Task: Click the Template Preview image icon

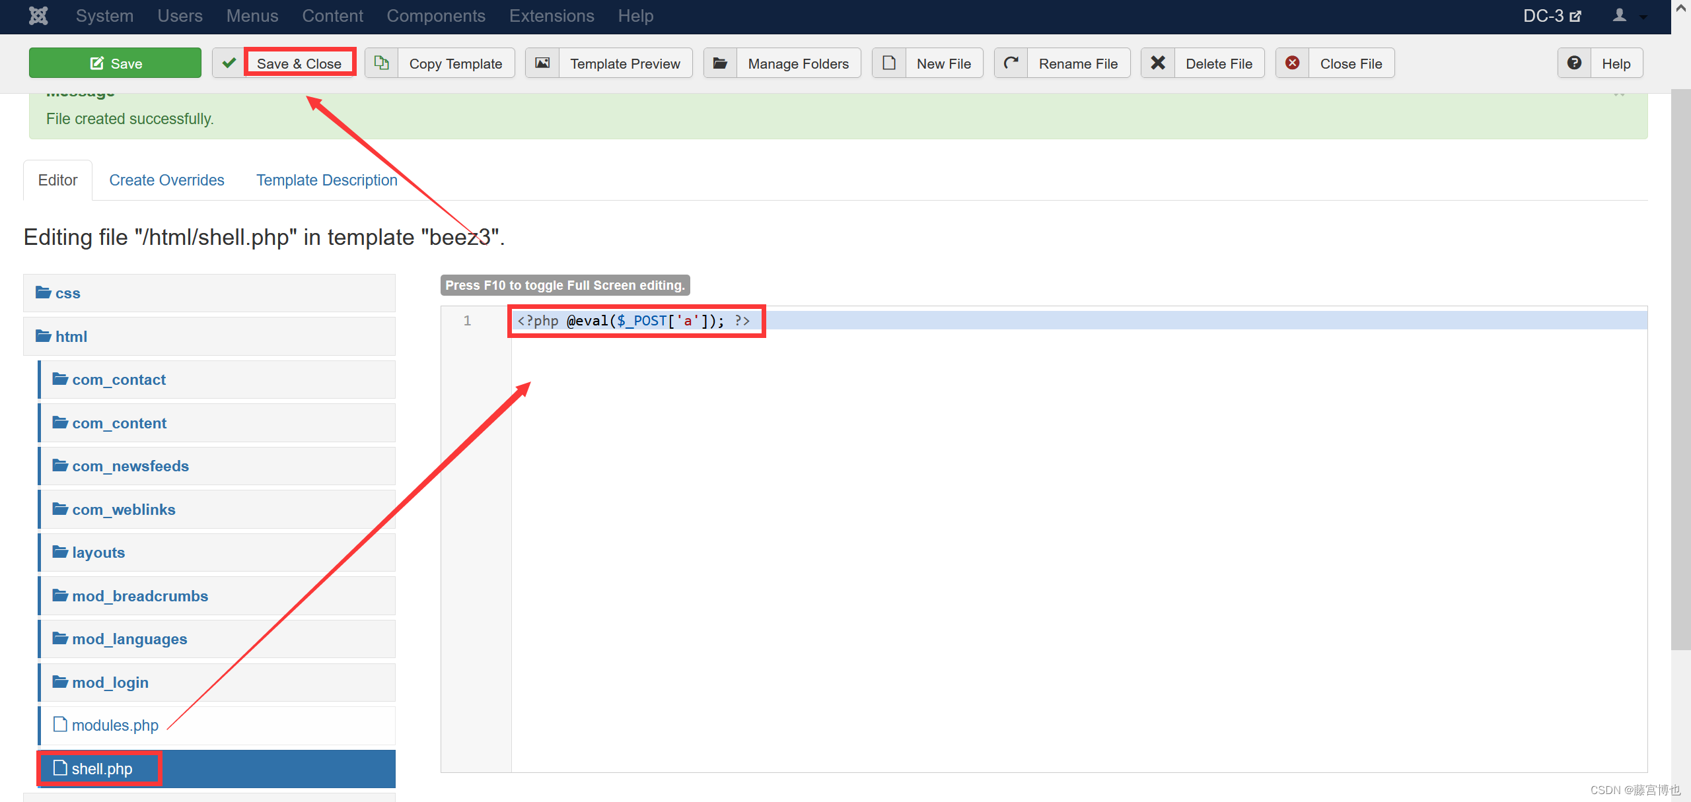Action: pyautogui.click(x=542, y=63)
